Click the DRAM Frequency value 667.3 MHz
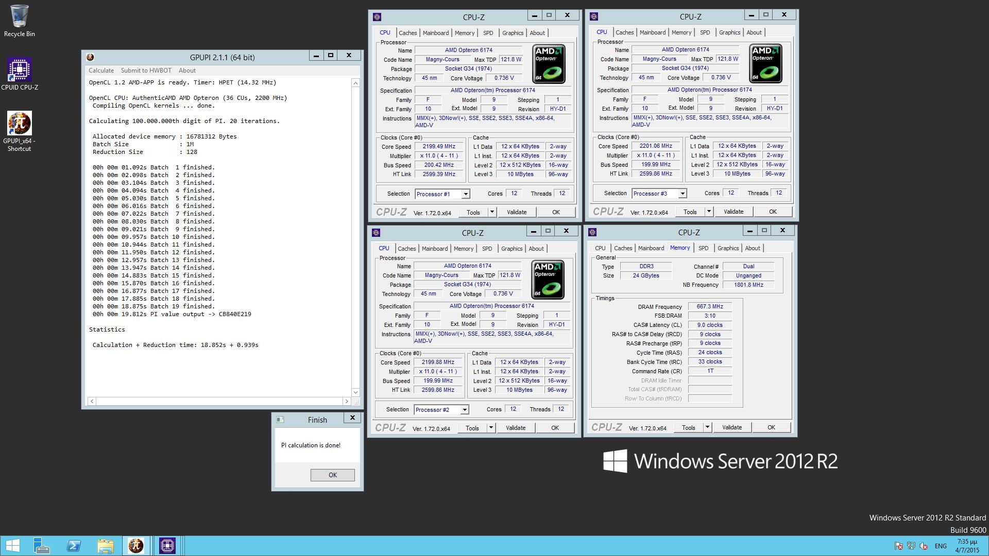This screenshot has width=989, height=556. click(710, 306)
